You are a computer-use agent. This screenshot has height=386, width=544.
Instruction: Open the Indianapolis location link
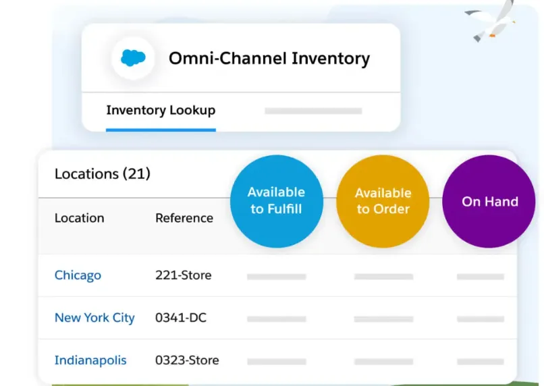click(90, 360)
